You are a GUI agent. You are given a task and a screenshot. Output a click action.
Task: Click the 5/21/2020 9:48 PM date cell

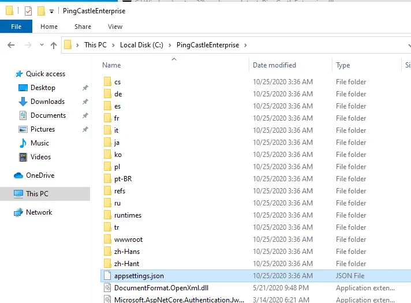(281, 288)
